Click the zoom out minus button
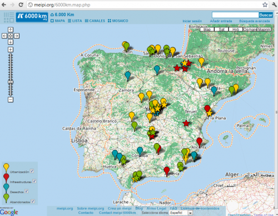This screenshot has width=278, height=216. click(x=11, y=100)
